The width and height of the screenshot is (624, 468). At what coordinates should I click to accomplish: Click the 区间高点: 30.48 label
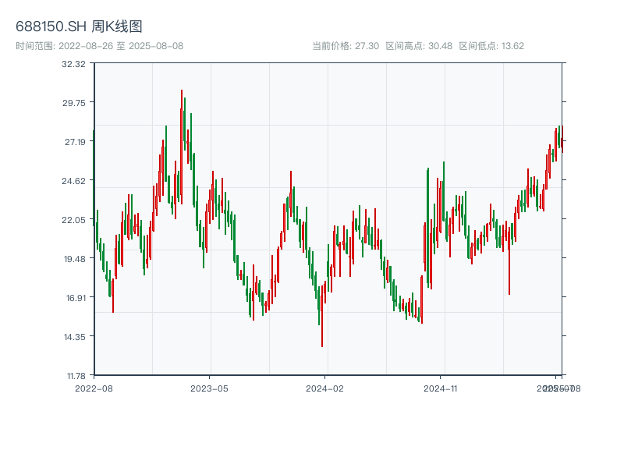point(419,46)
